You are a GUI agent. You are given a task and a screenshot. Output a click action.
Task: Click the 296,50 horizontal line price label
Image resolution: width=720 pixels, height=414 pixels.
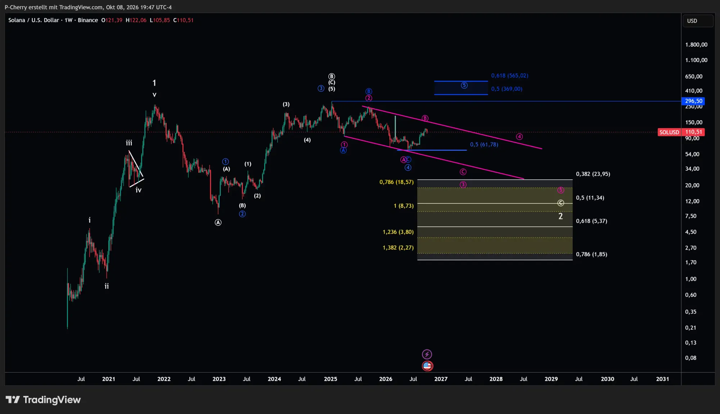tap(693, 101)
